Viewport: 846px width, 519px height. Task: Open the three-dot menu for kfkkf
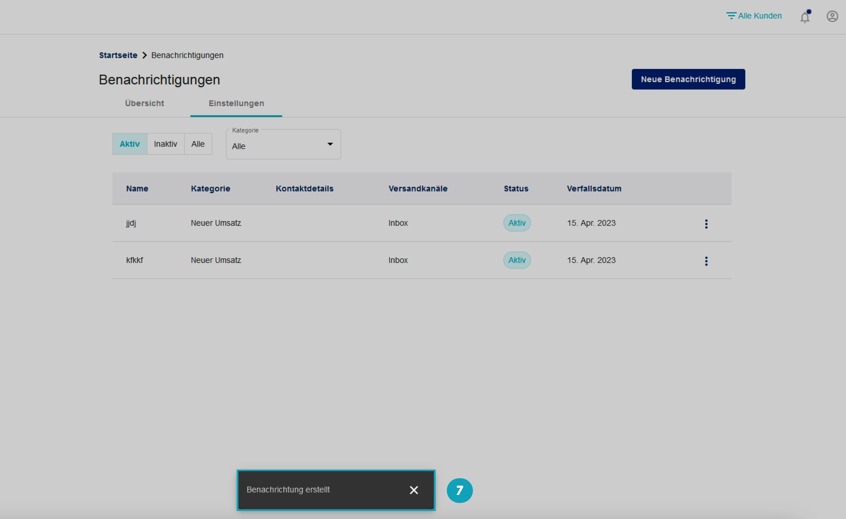[706, 261]
